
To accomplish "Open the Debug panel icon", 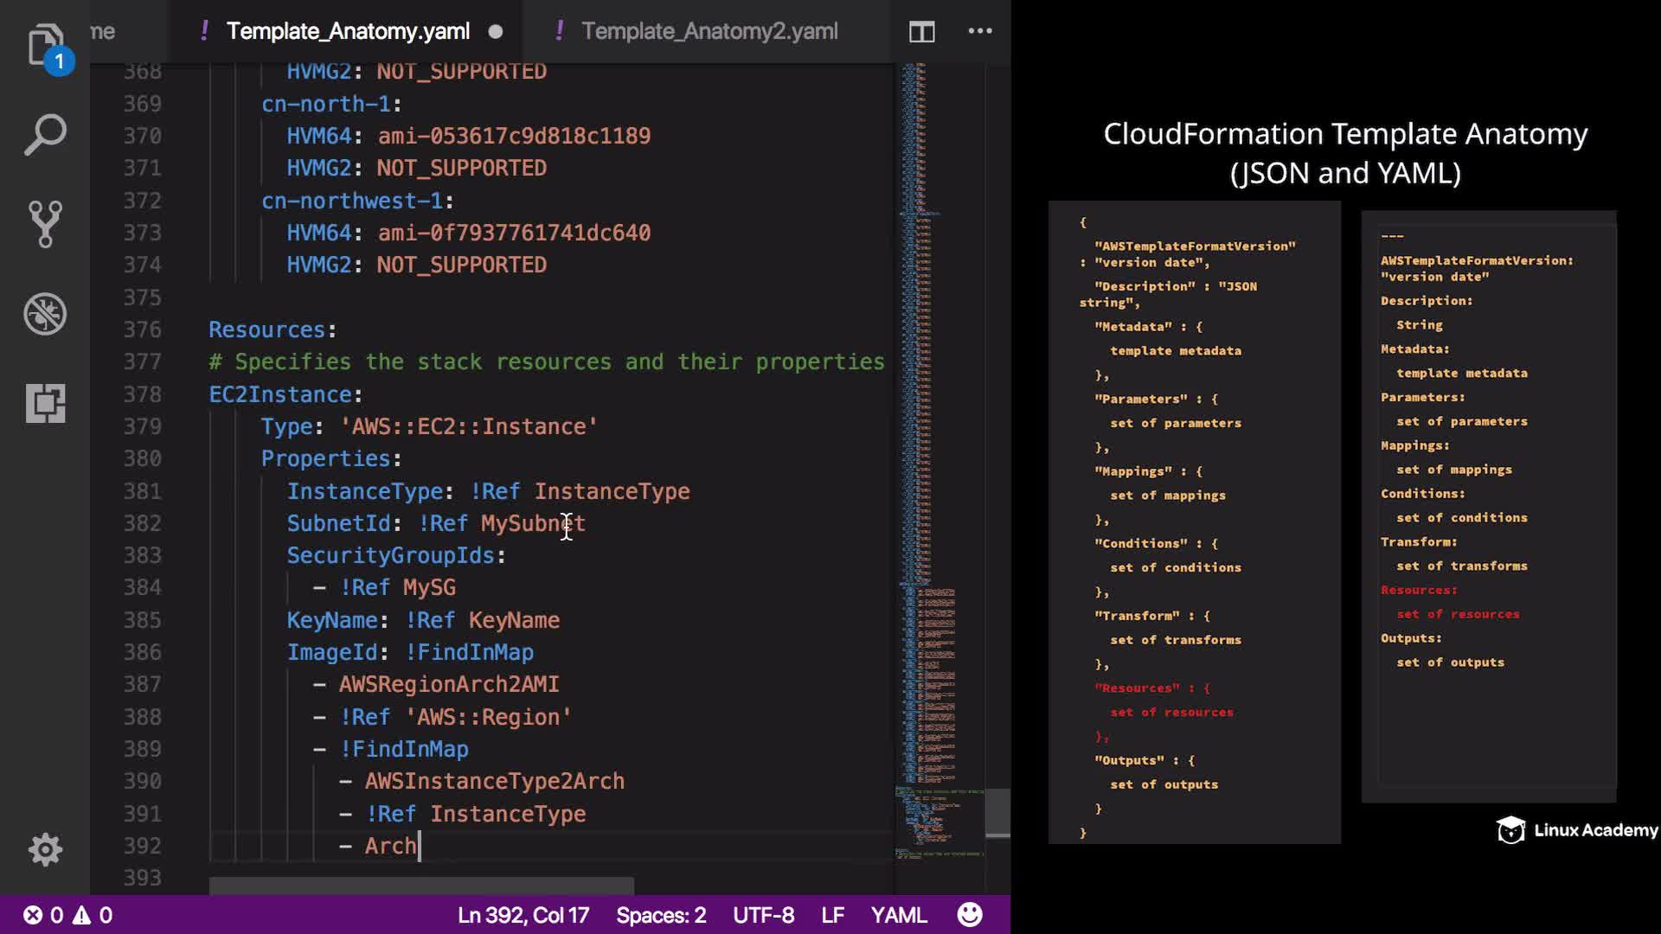I will 45,313.
